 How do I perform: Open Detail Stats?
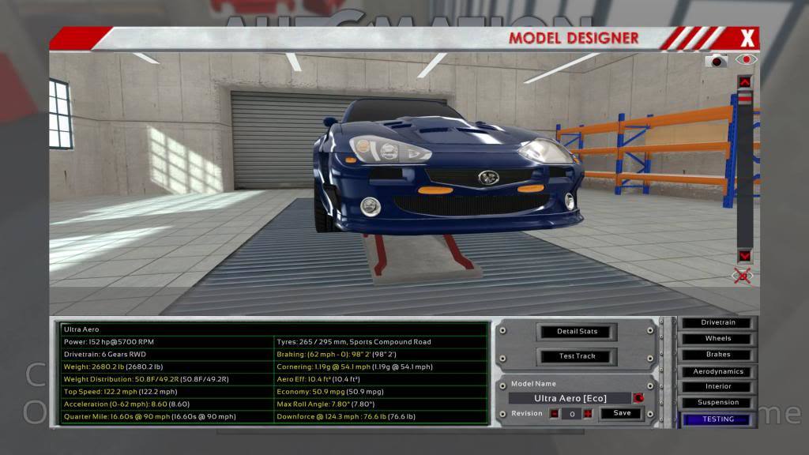tap(577, 331)
